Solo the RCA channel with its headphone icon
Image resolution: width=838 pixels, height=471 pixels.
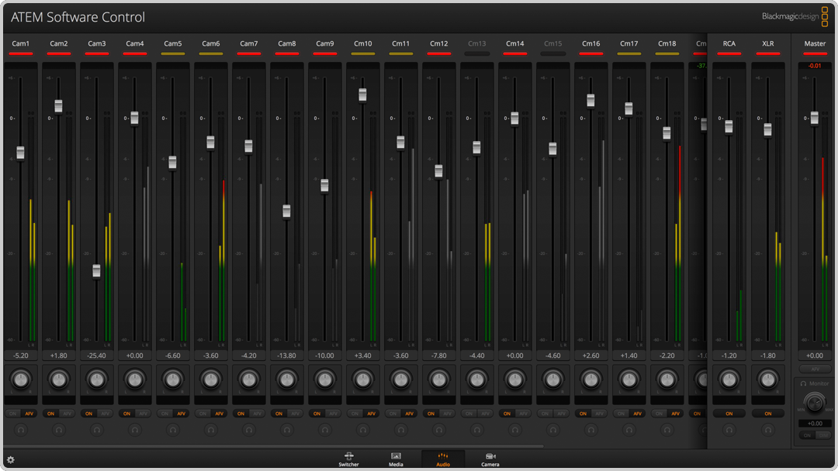729,430
